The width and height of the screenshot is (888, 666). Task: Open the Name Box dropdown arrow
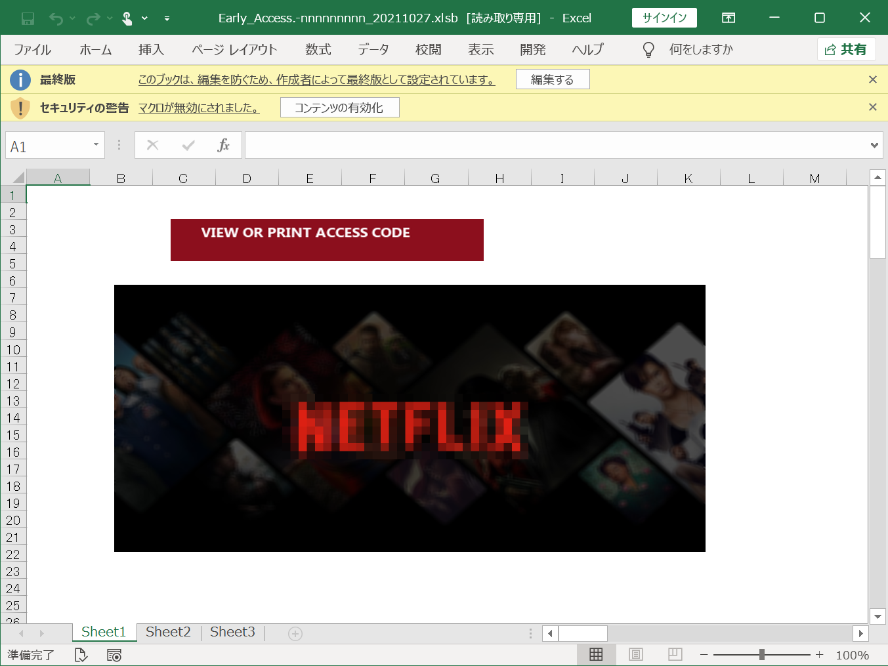(96, 145)
